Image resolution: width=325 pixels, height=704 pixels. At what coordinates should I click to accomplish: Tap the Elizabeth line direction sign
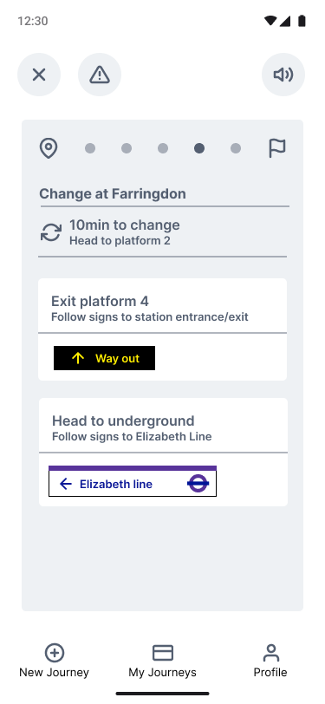coord(133,481)
